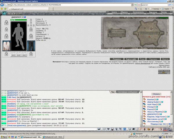Click the blue highlighted icon in chat toolbar
The image size is (174, 139).
coord(125,129)
